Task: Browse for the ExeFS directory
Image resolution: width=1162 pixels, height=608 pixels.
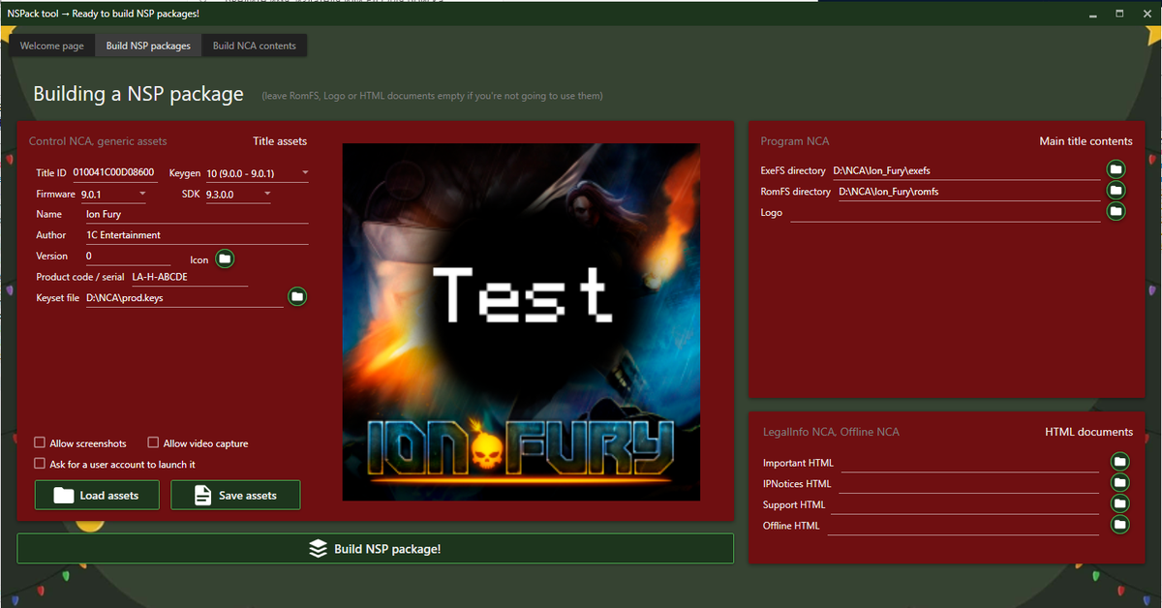Action: (1116, 170)
